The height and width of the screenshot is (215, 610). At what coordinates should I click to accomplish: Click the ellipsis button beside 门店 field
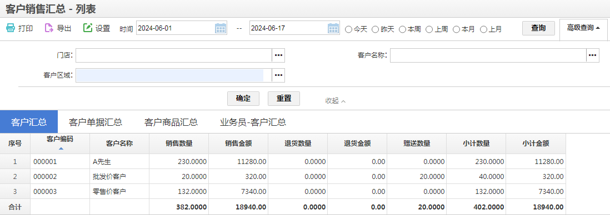coord(278,55)
